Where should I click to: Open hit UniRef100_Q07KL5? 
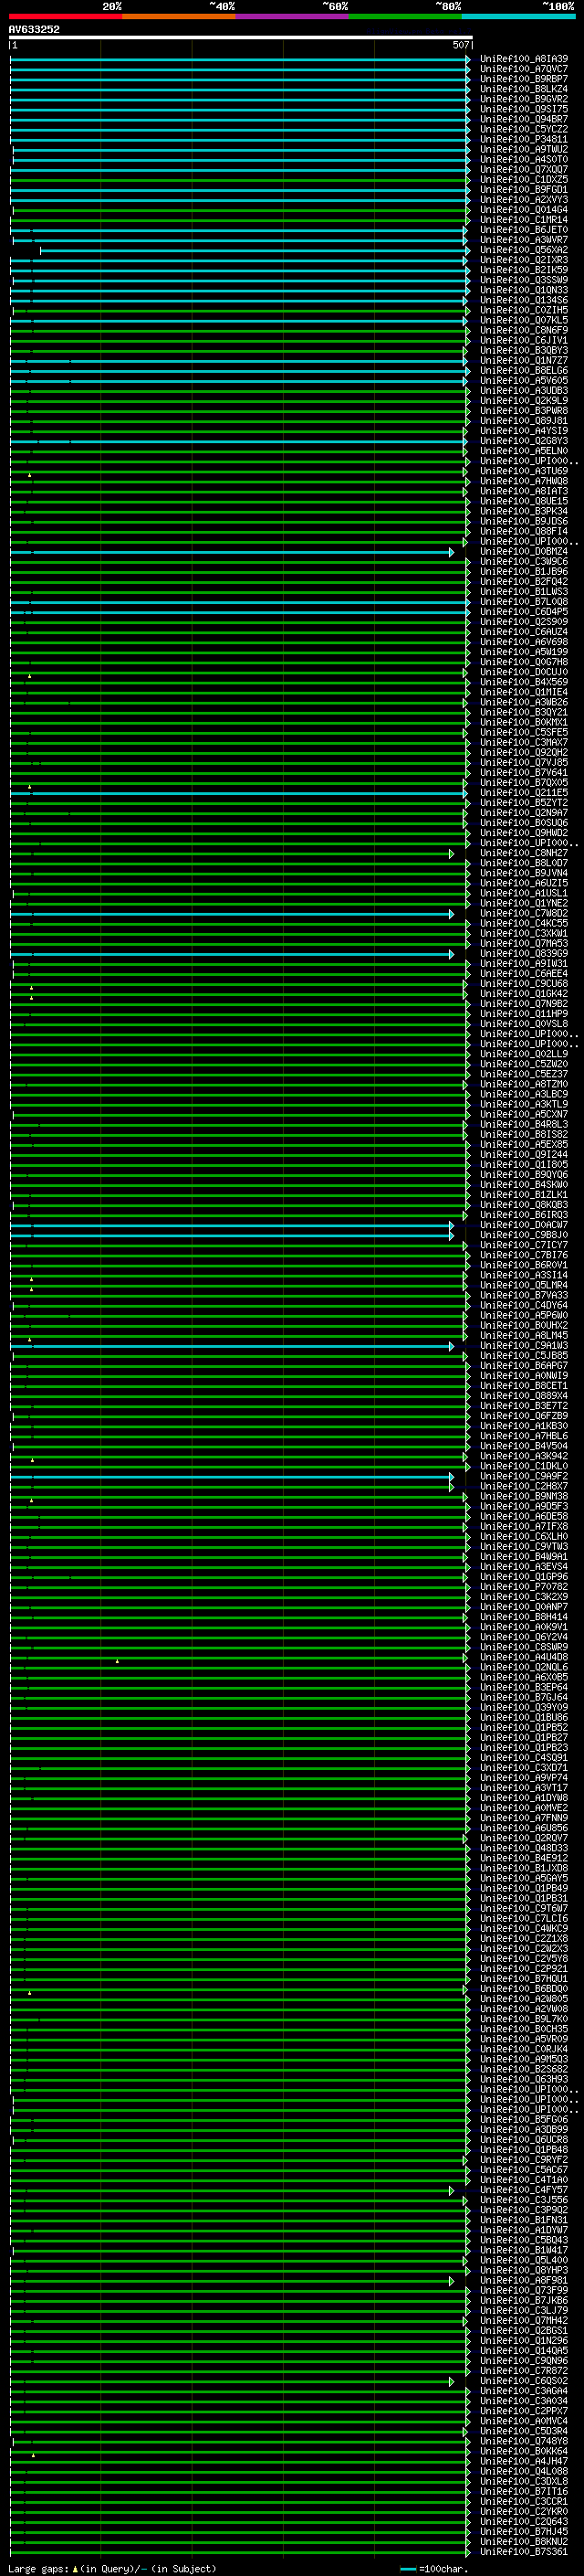[x=524, y=320]
